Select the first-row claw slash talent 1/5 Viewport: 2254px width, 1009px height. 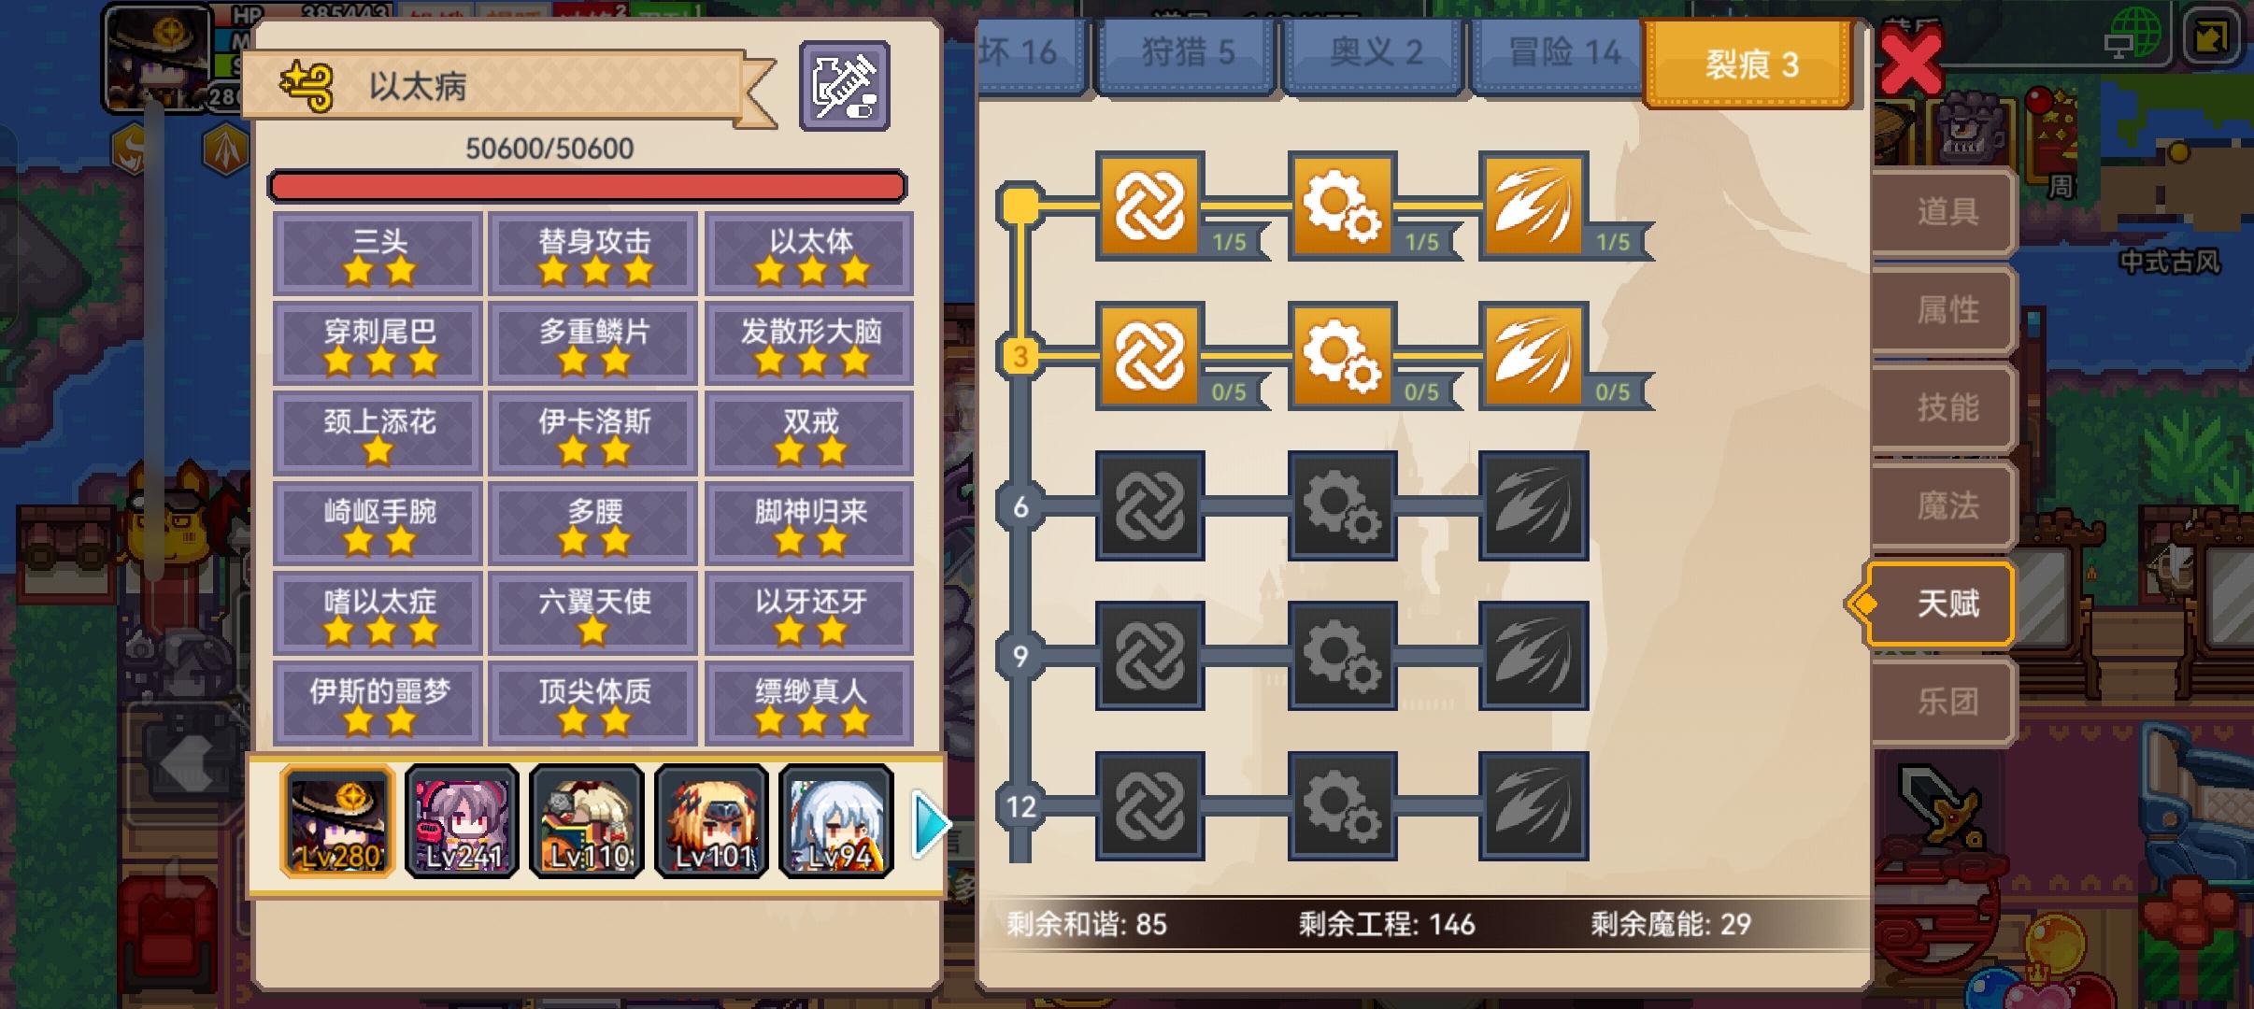pos(1534,206)
